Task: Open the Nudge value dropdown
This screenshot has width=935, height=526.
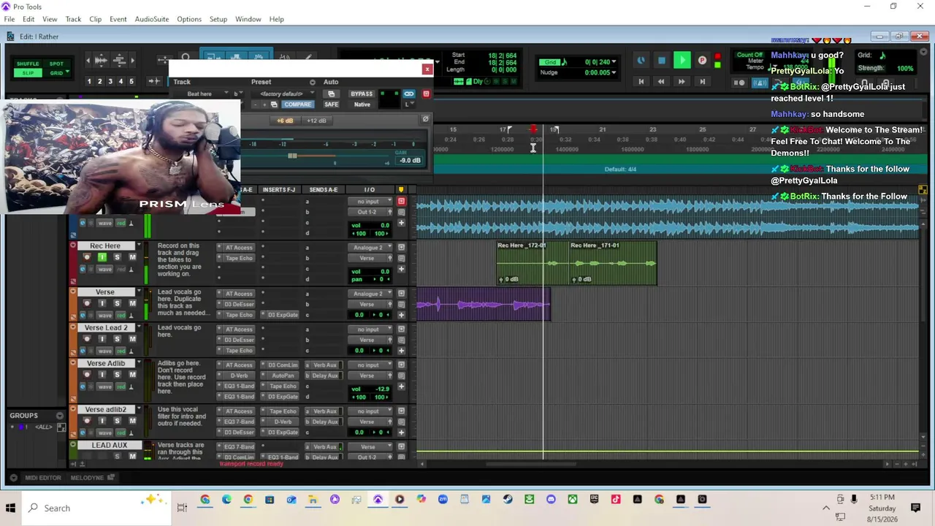Action: (613, 72)
